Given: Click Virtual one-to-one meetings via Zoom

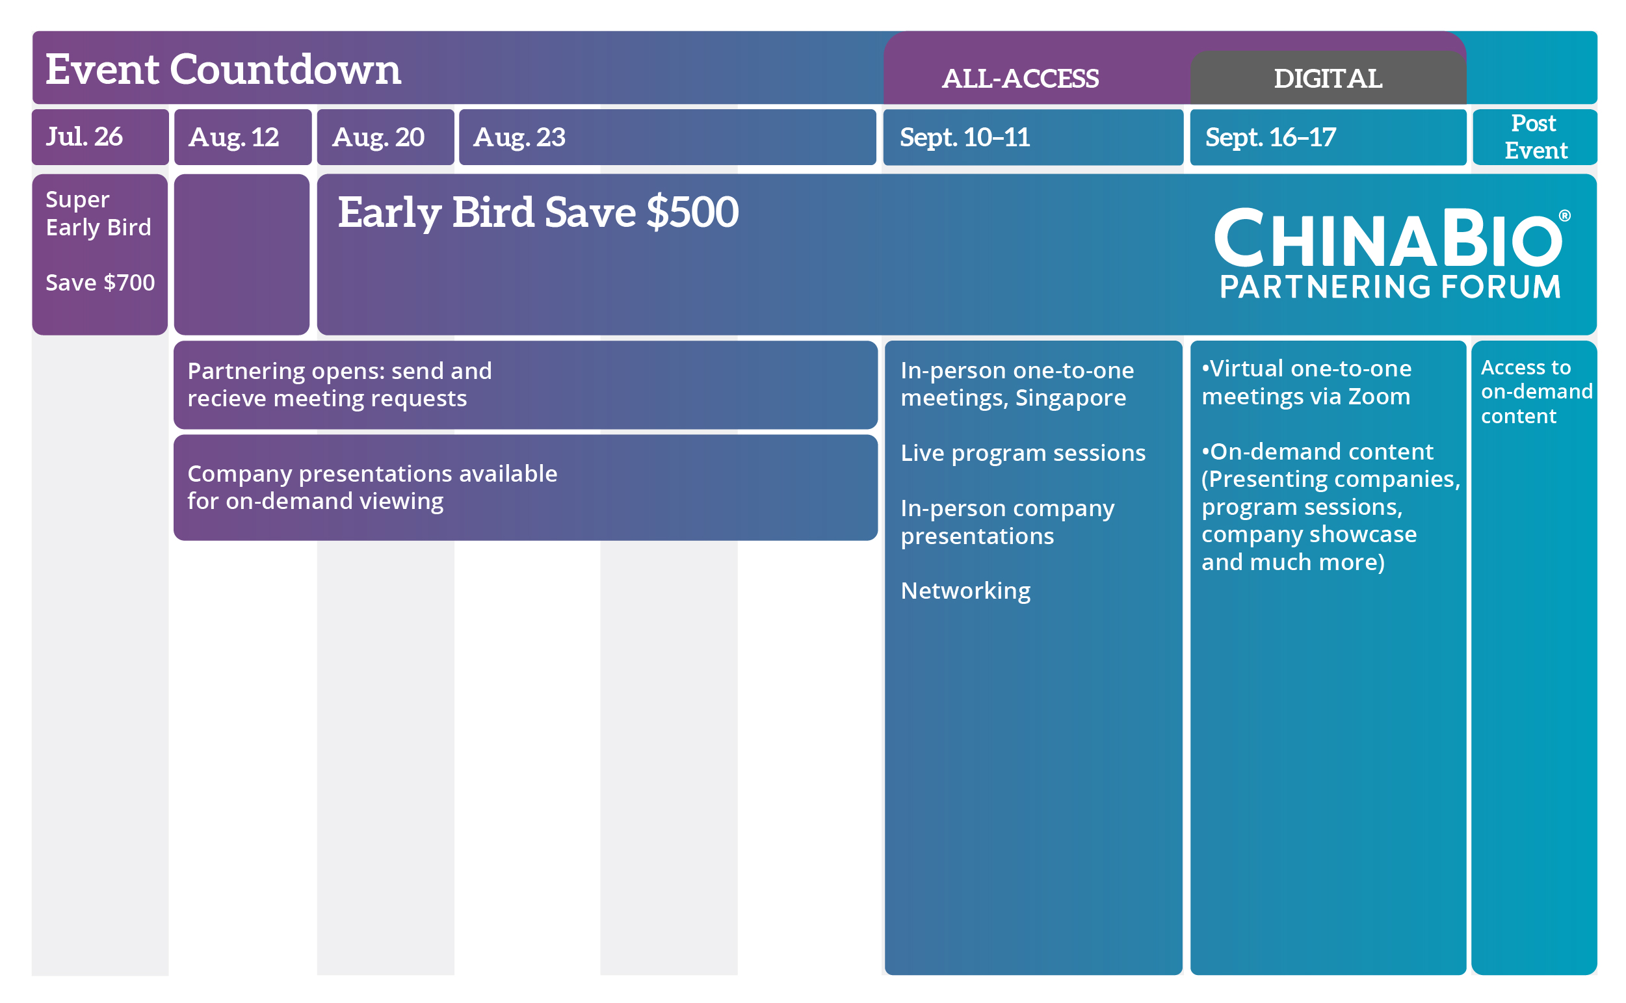Looking at the screenshot, I should [x=1305, y=383].
